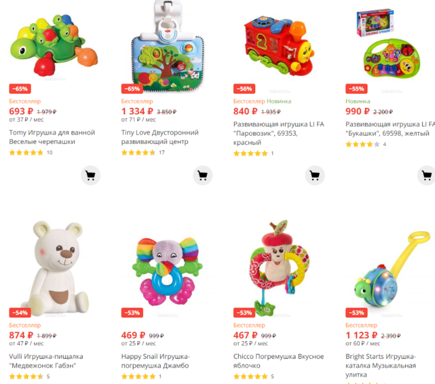Open Bright Starts Музыкальная улитка title

(381, 365)
